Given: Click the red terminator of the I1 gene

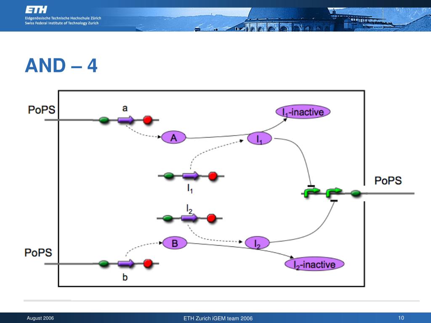Looking at the screenshot, I should pos(213,176).
